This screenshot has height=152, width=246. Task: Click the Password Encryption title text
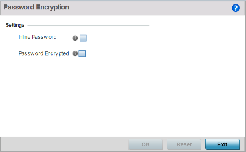pyautogui.click(x=36, y=8)
